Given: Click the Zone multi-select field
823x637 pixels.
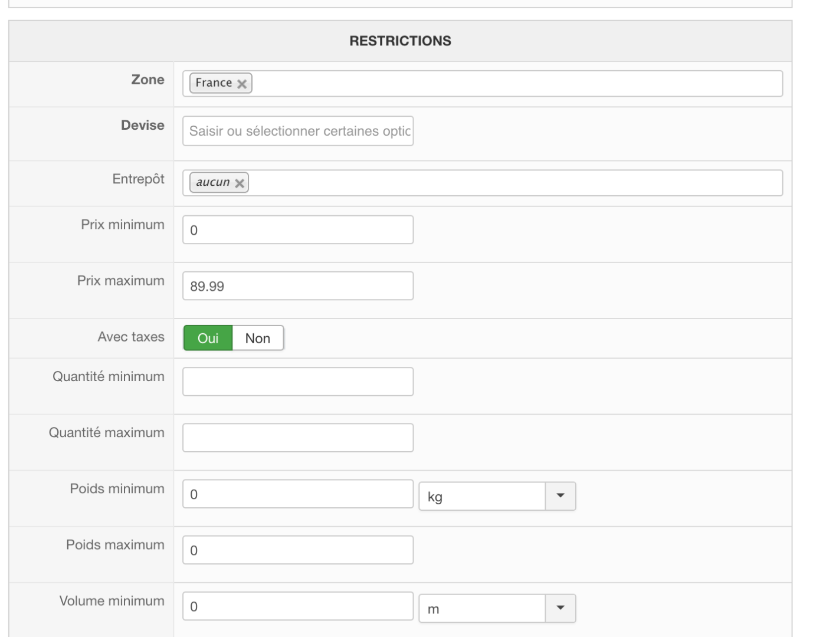Looking at the screenshot, I should pos(513,84).
